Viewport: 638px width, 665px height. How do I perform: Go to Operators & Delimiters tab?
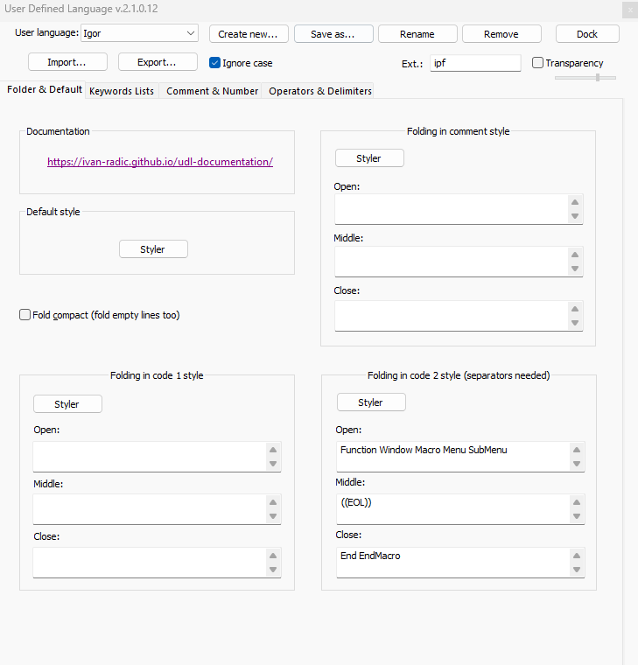[319, 91]
